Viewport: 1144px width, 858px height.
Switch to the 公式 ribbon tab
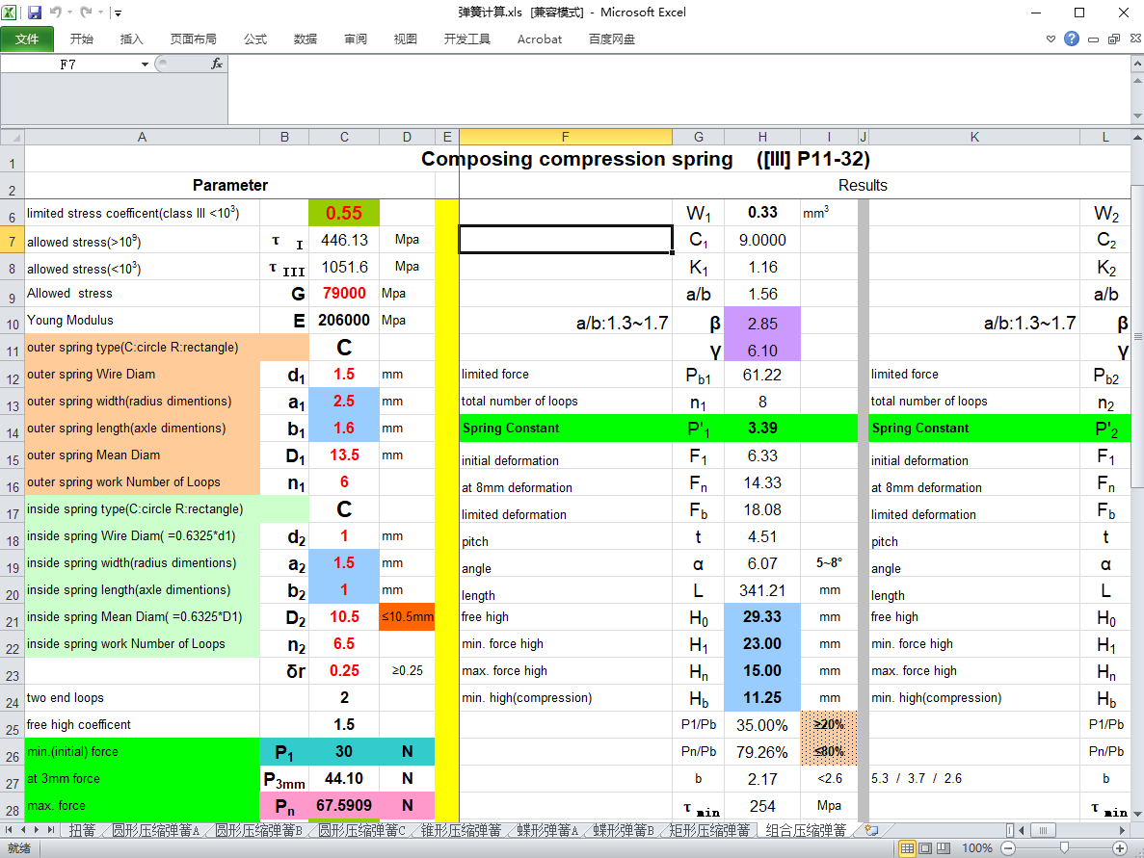pyautogui.click(x=255, y=39)
